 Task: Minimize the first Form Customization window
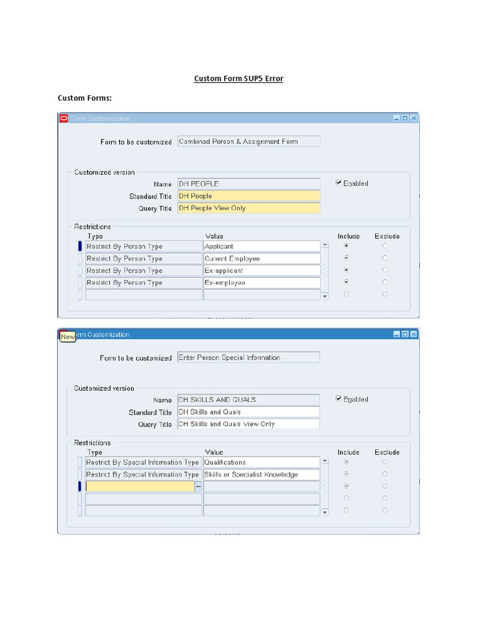pyautogui.click(x=397, y=118)
